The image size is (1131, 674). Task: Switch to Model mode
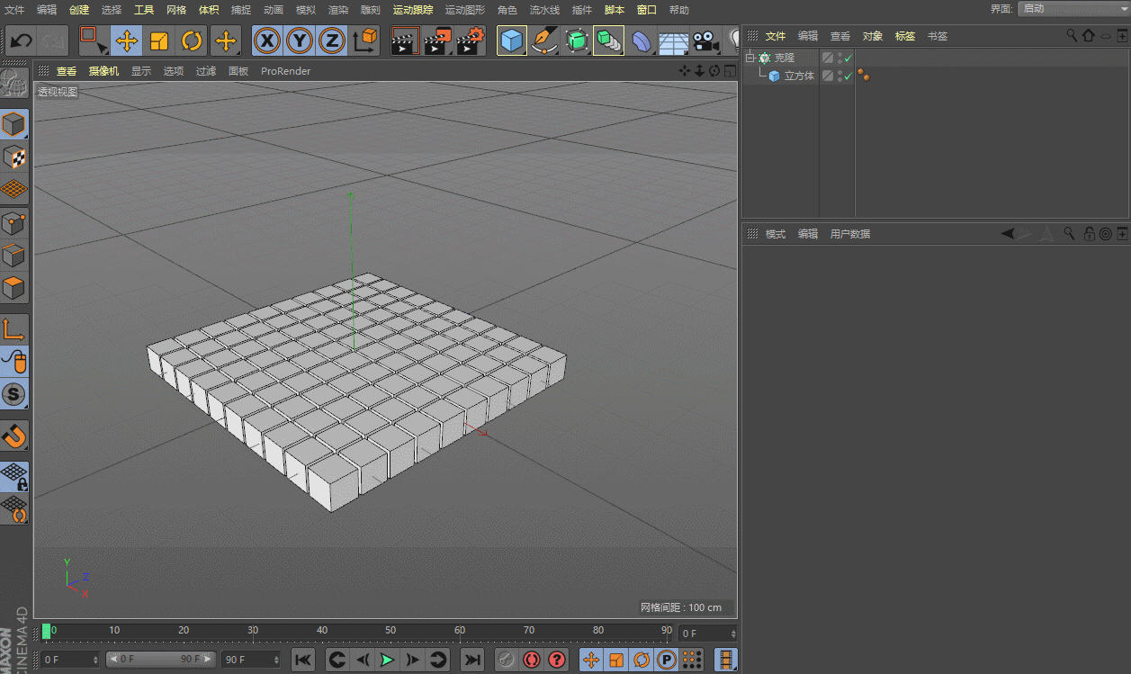pyautogui.click(x=14, y=124)
